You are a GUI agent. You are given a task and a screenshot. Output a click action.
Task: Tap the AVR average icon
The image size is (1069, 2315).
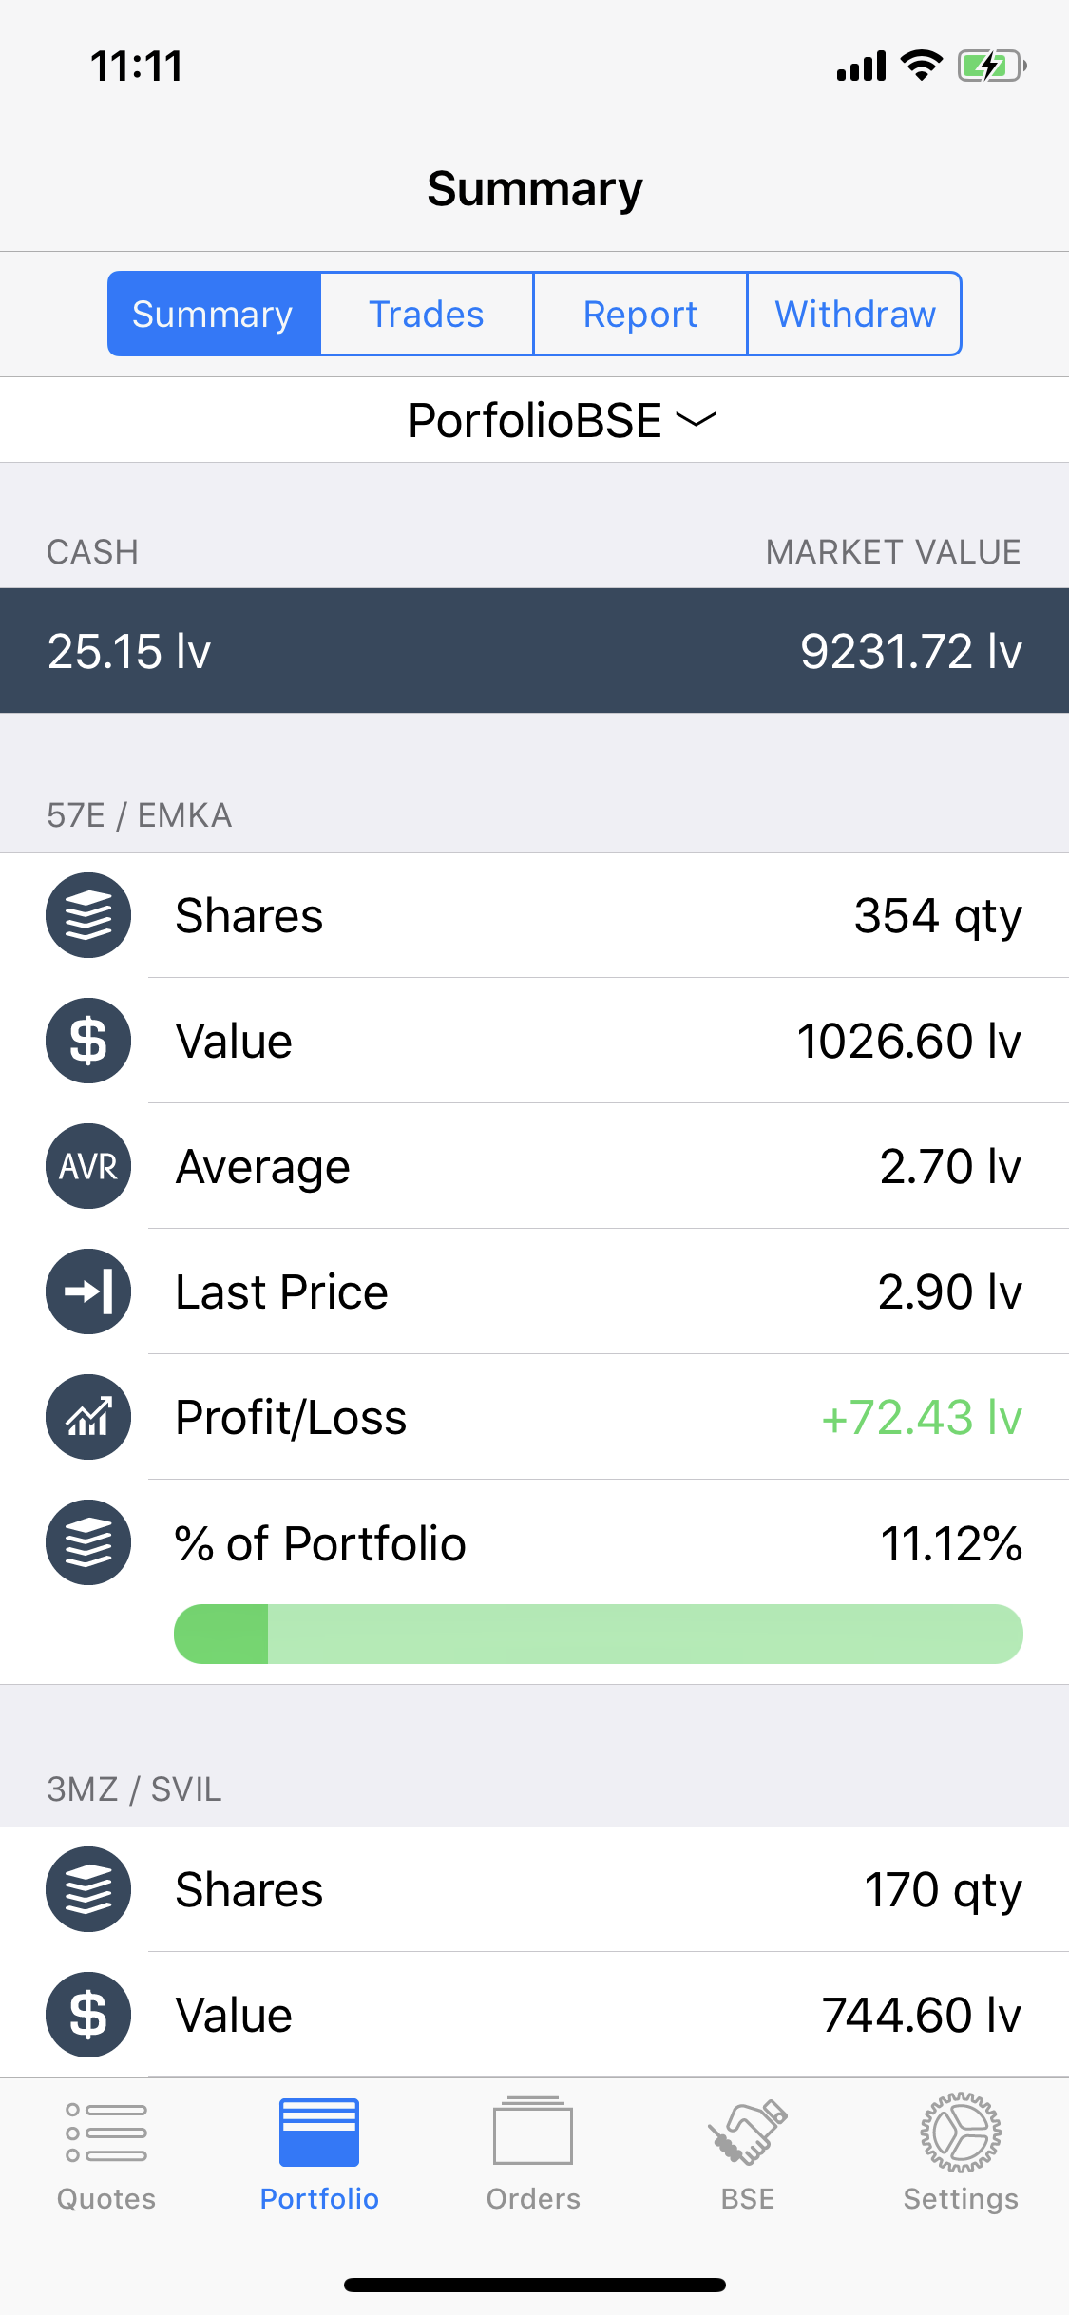88,1166
